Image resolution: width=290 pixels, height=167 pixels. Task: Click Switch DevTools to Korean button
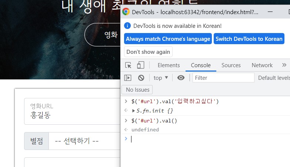pos(249,39)
